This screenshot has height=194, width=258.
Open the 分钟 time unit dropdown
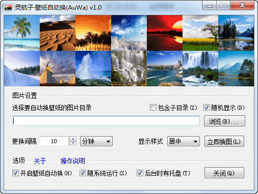tap(96, 141)
